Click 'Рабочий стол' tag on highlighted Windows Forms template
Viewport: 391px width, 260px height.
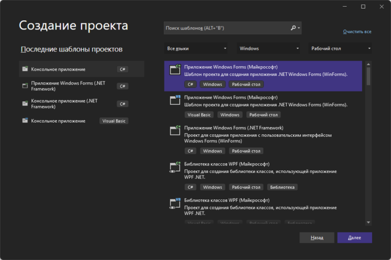(x=246, y=84)
